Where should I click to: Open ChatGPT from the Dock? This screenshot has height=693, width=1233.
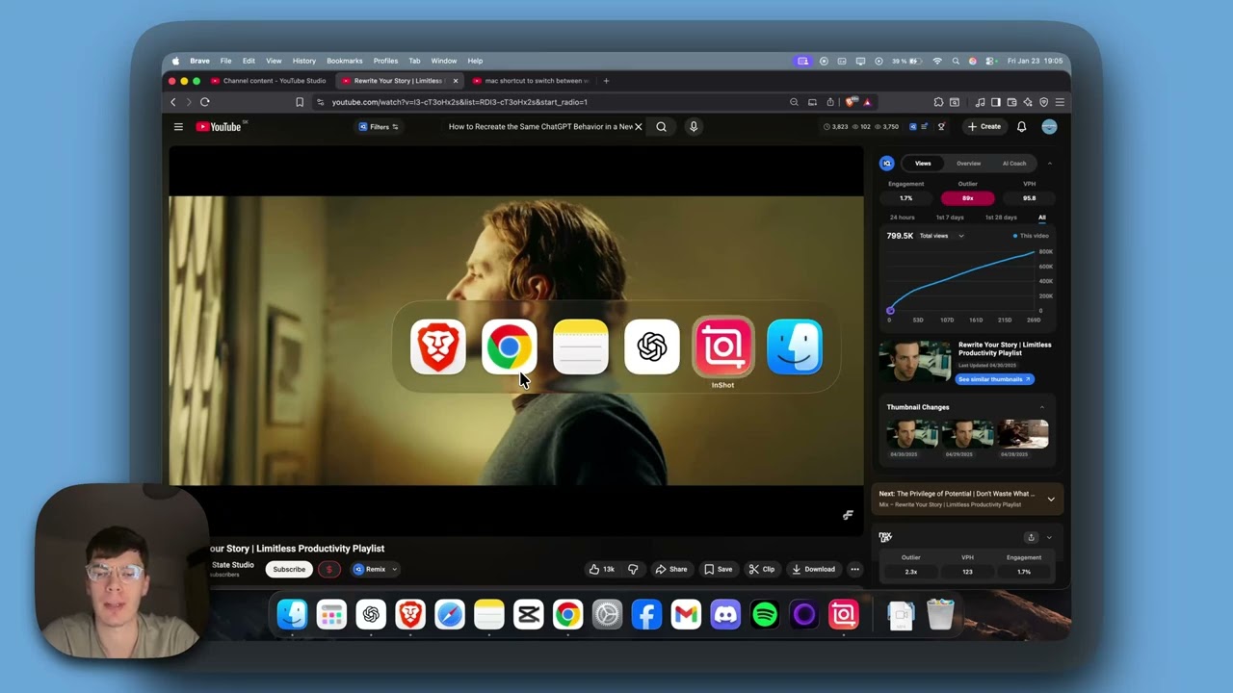(x=371, y=614)
